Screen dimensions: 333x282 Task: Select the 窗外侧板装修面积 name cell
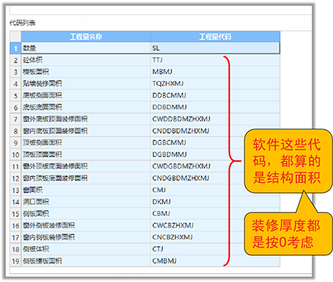86,225
